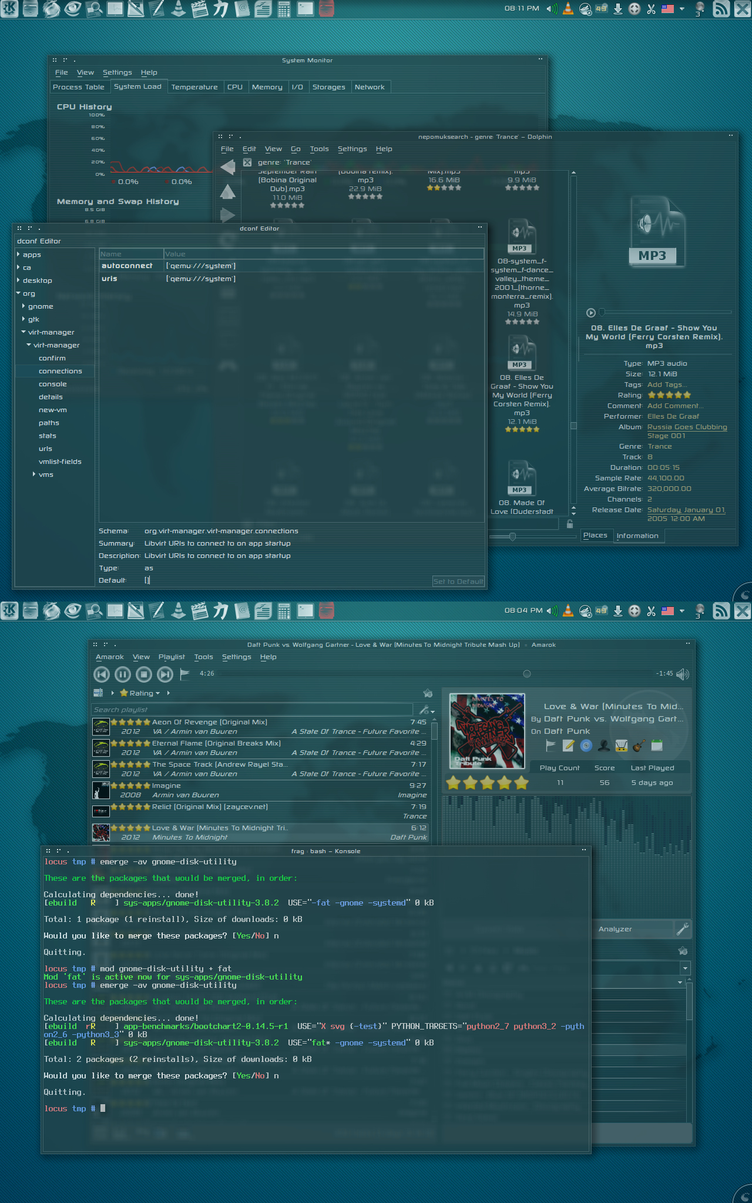Click the Default value field in dconf Editor
The image size is (752, 1203).
click(x=288, y=580)
